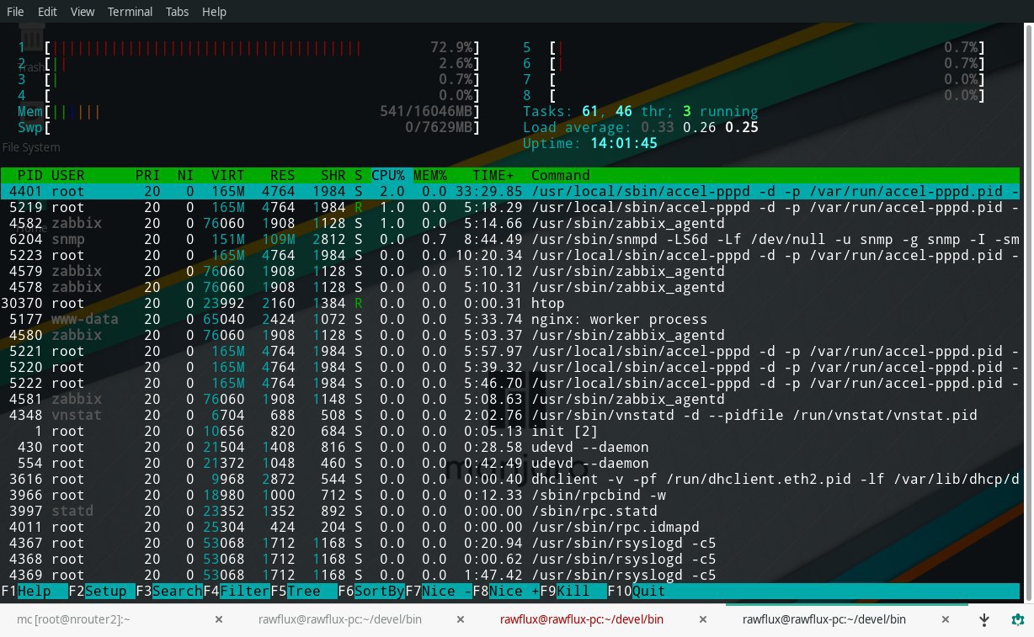Screen dimensions: 1034x637
Task: Sort by the PID column header
Action: [x=30, y=175]
